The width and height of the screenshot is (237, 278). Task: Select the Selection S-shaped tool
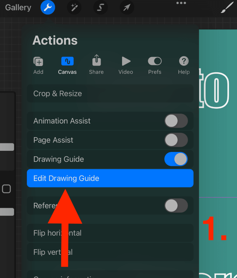pos(101,7)
